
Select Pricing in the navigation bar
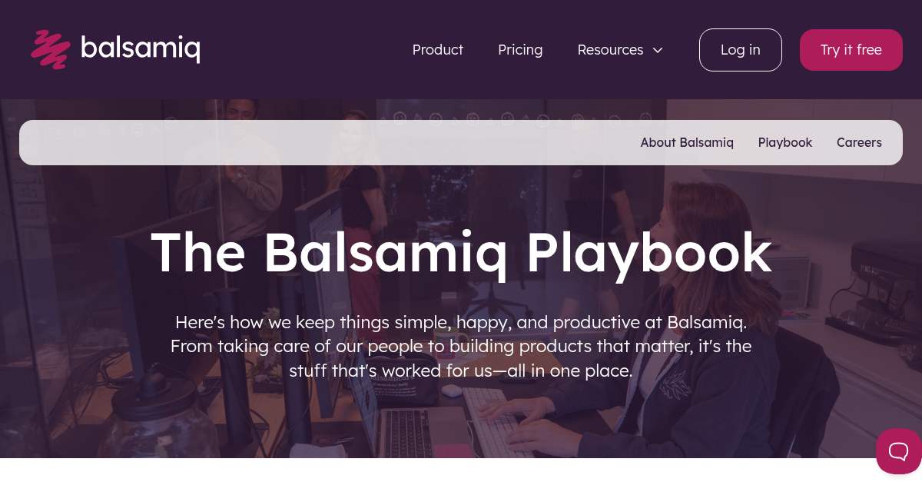coord(520,49)
